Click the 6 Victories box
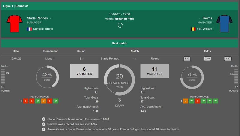Image resolution: width=240 pixels, height=136 pixels. click(84, 71)
